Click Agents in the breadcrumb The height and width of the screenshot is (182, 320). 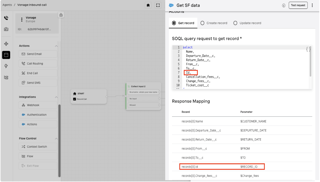(x=7, y=5)
